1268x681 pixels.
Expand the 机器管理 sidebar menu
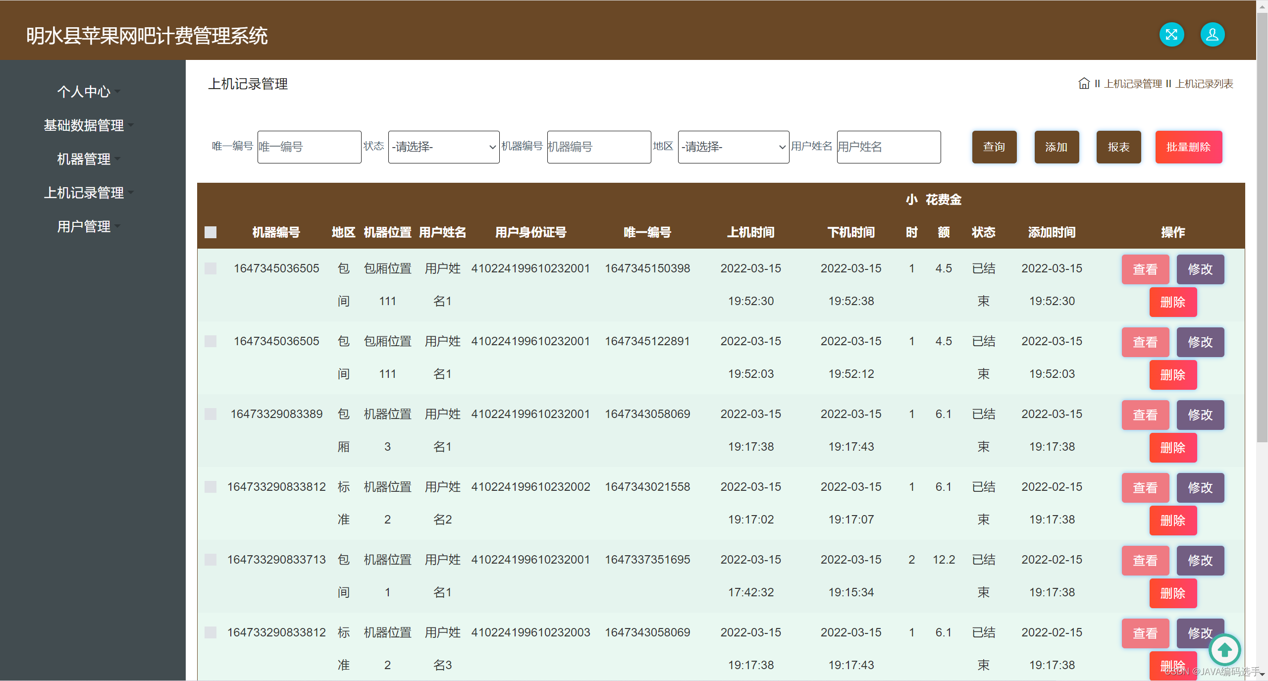point(89,159)
